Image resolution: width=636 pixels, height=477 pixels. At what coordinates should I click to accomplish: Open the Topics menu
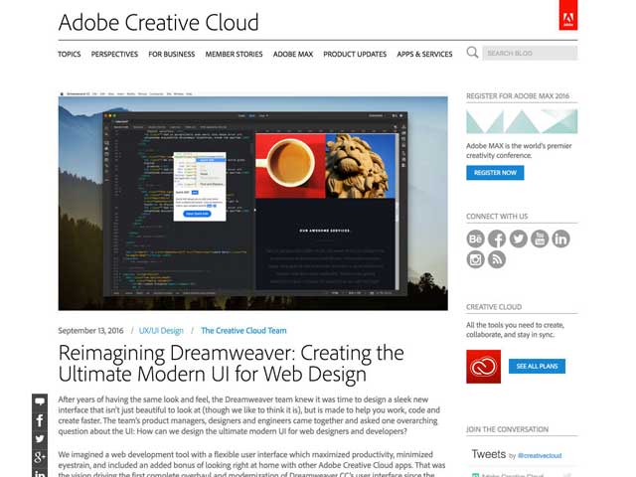70,55
